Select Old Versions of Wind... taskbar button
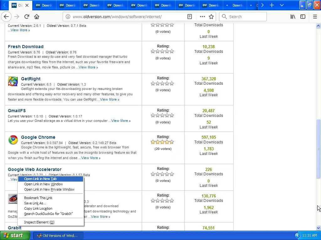This screenshot has width=321, height=240. coord(58,236)
